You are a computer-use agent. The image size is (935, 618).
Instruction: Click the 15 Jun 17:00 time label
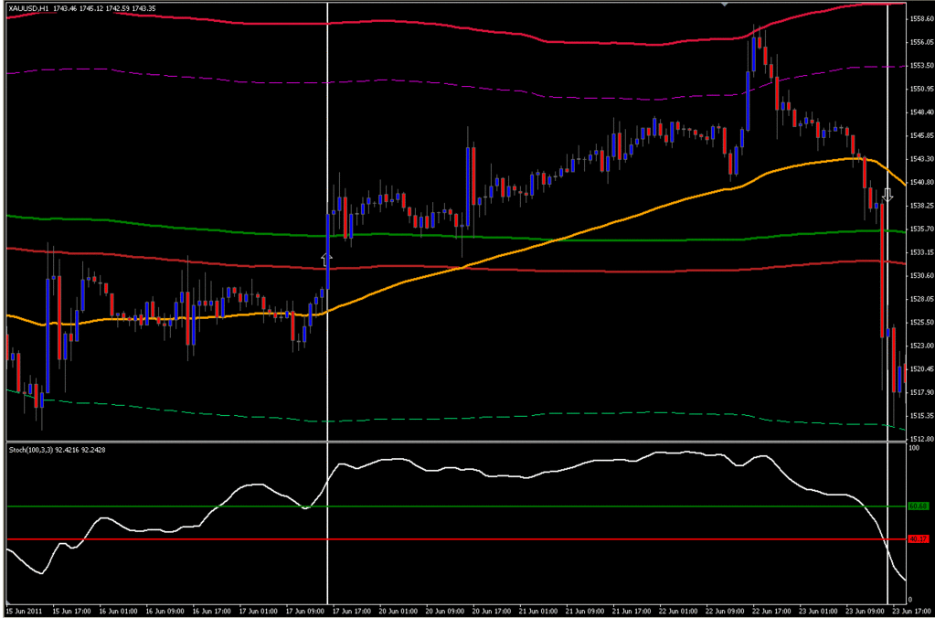71,612
